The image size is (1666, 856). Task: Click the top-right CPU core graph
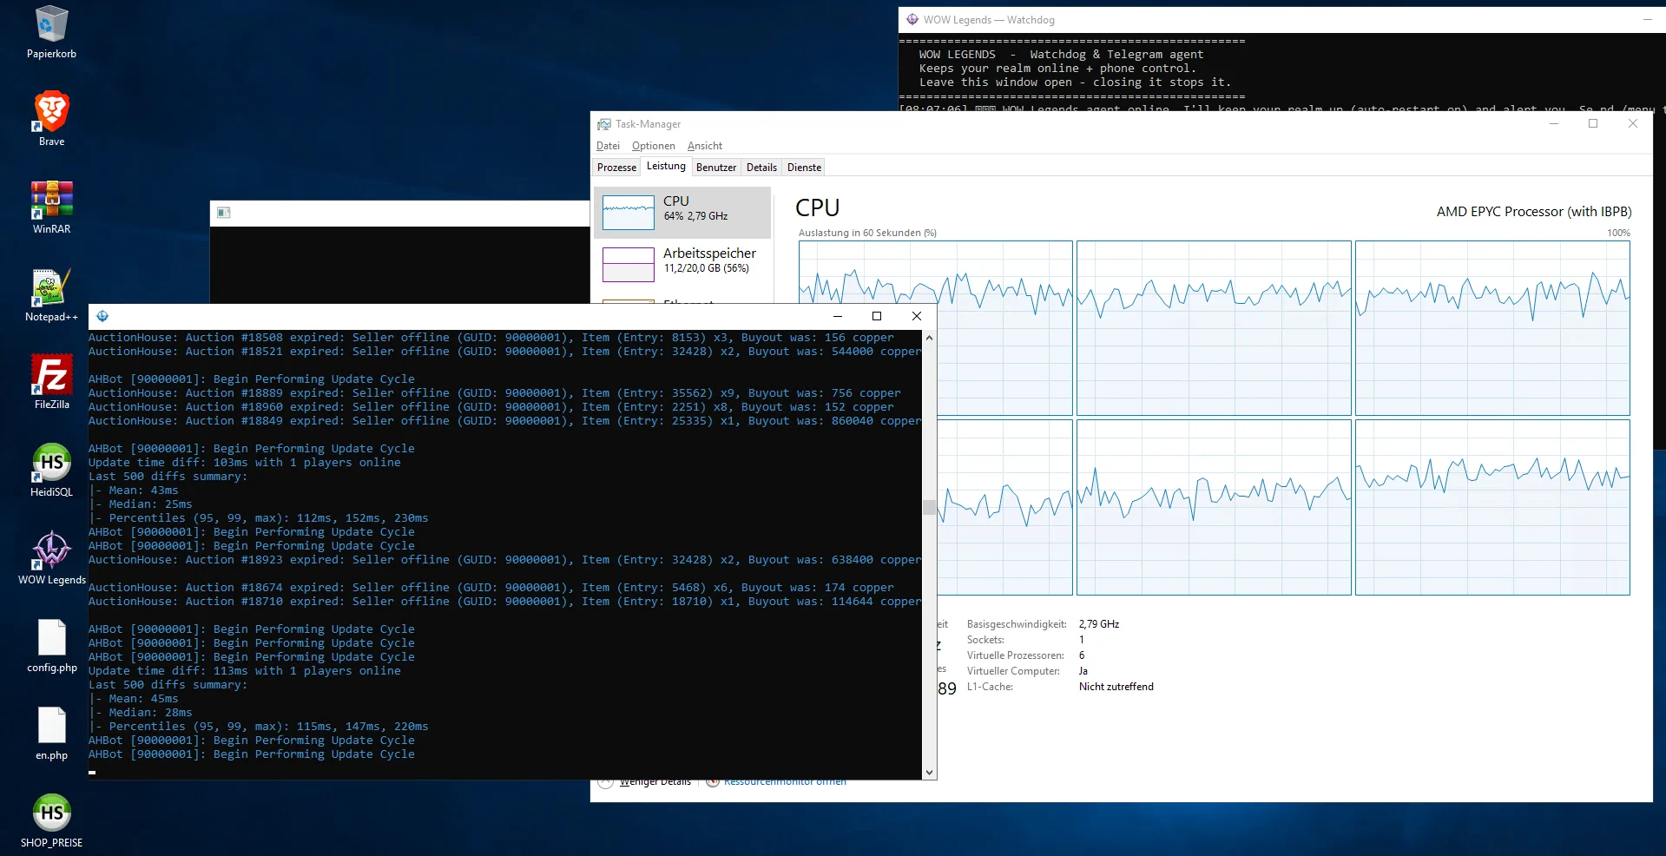1492,328
